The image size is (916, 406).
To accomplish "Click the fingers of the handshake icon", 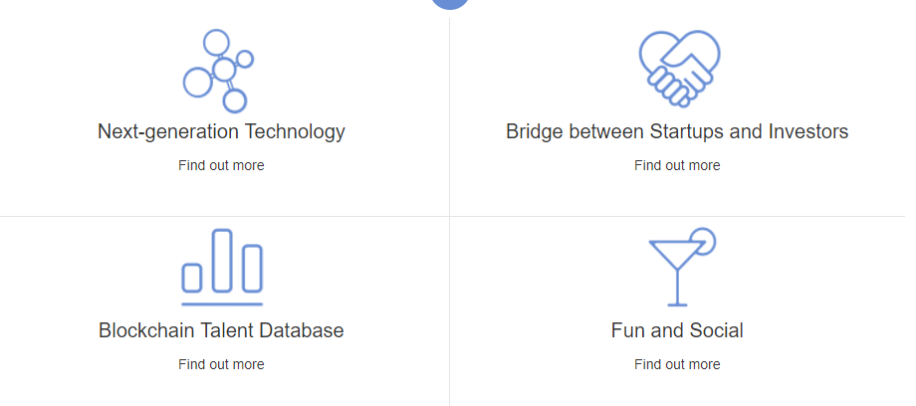I will click(x=668, y=87).
